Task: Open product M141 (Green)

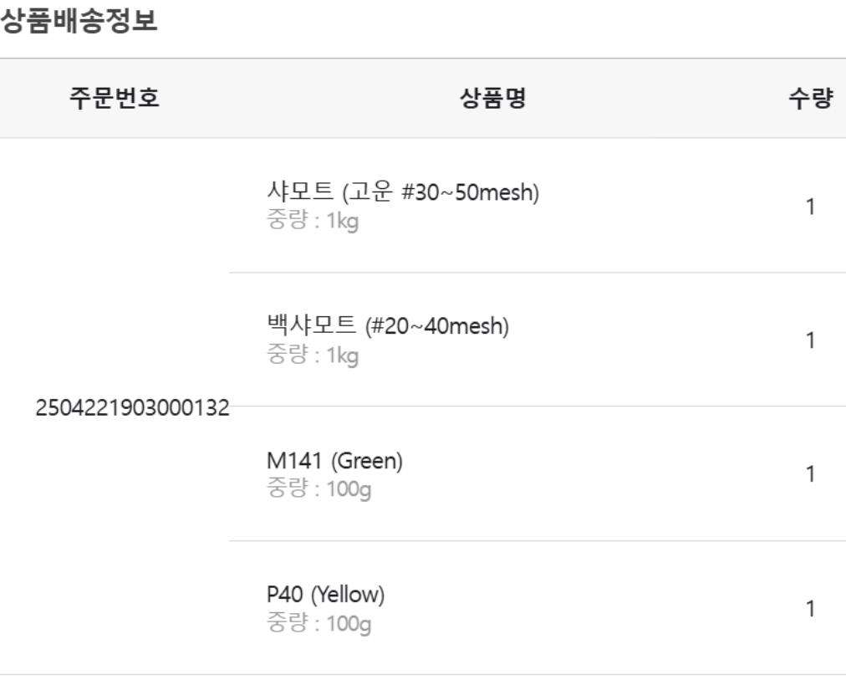Action: tap(334, 460)
